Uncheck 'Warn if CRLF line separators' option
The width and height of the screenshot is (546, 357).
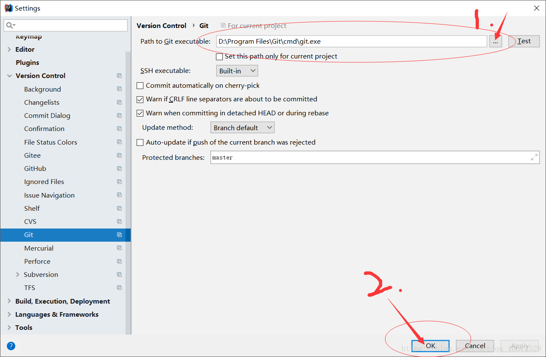(140, 99)
